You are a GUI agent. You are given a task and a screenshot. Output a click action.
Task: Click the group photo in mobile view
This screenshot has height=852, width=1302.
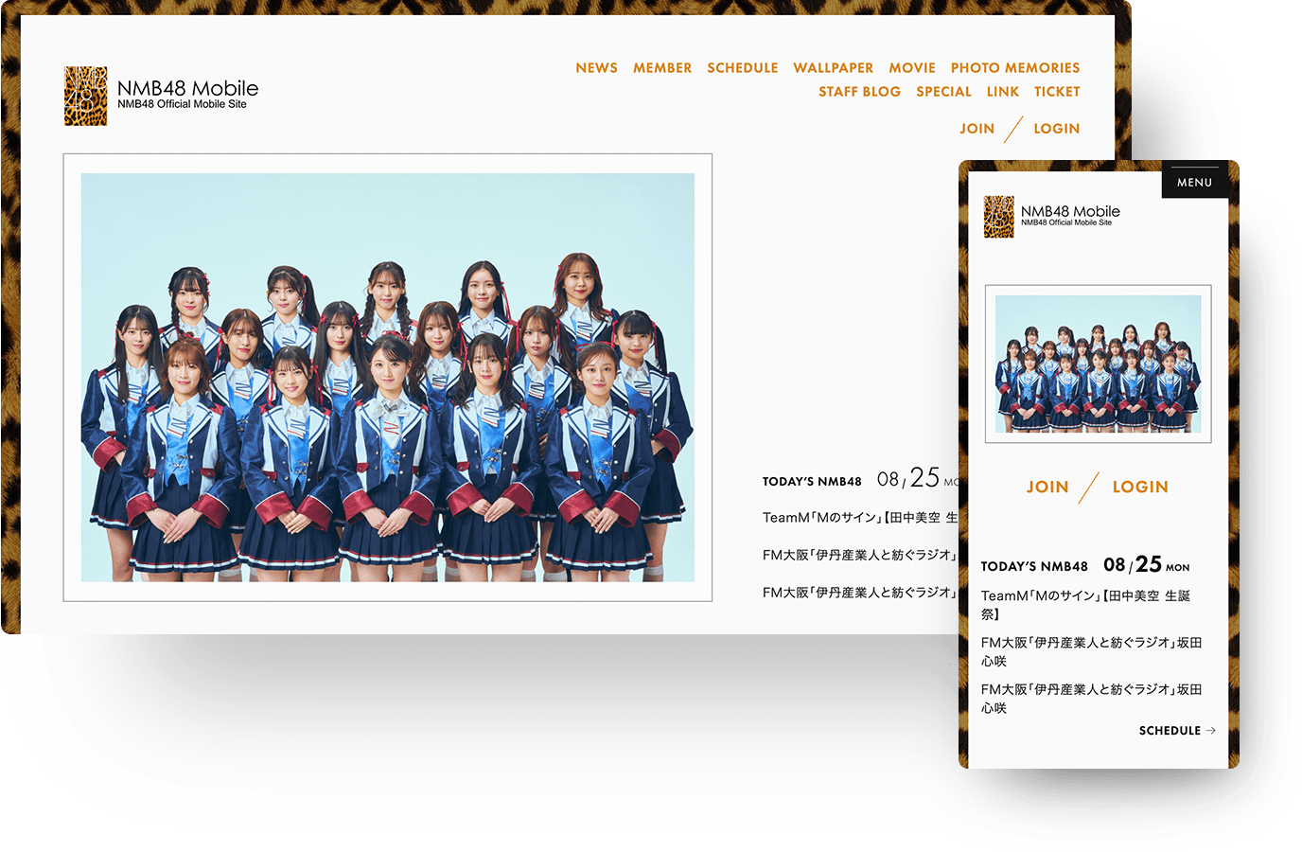coord(1098,364)
